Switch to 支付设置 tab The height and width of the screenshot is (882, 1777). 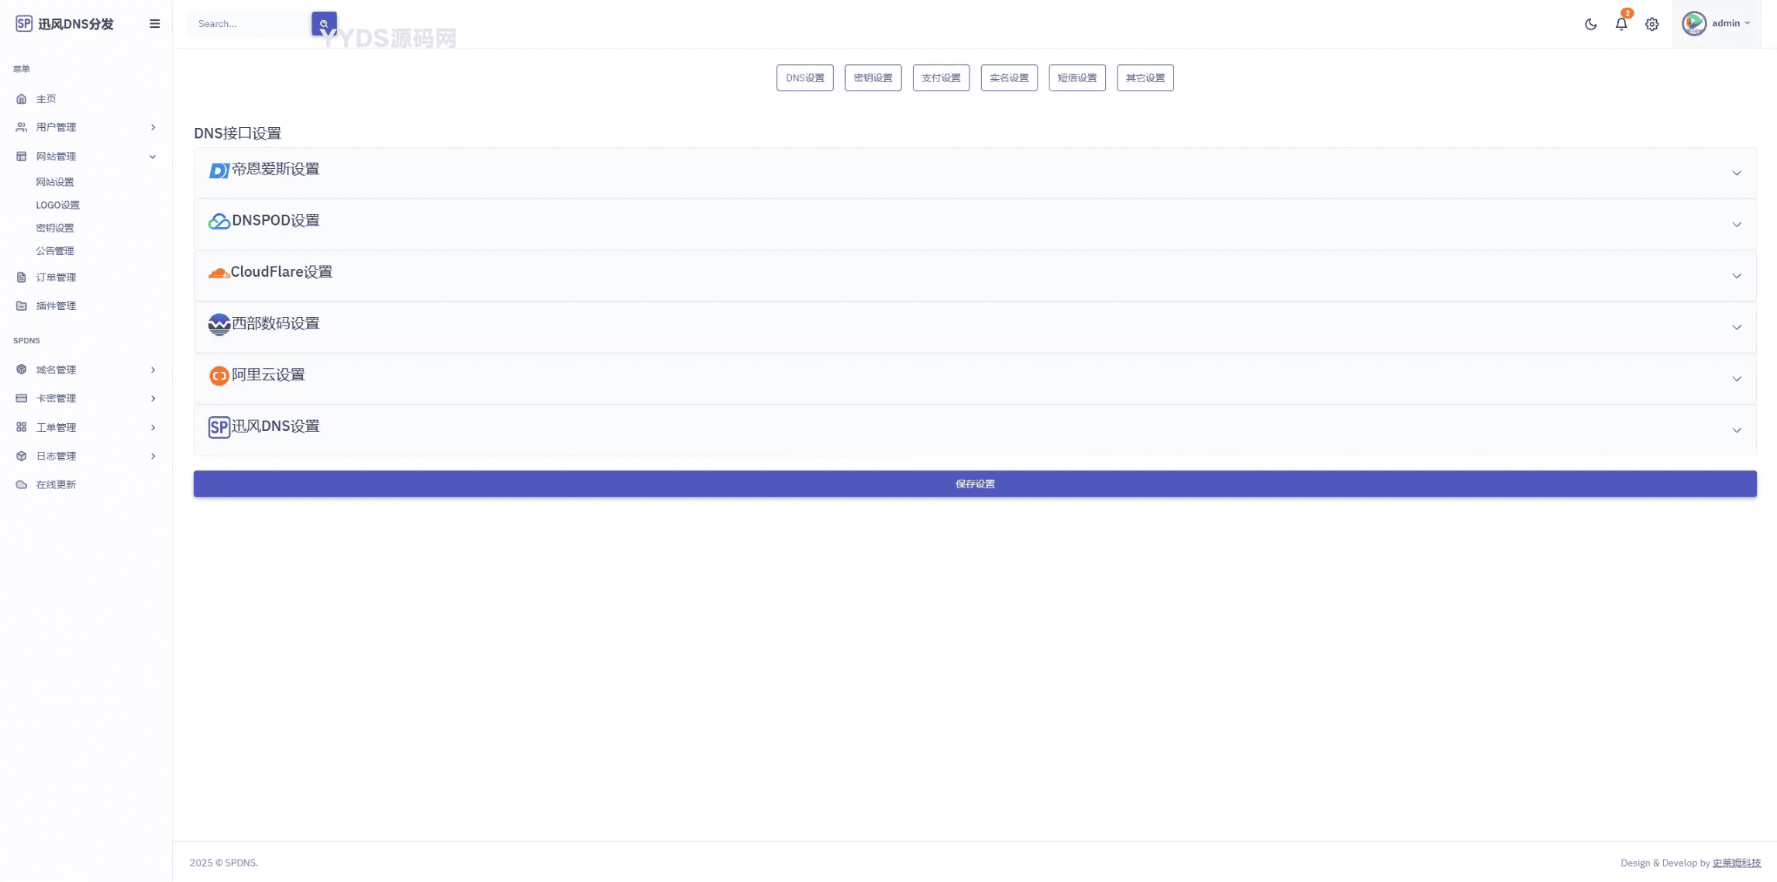tap(941, 78)
